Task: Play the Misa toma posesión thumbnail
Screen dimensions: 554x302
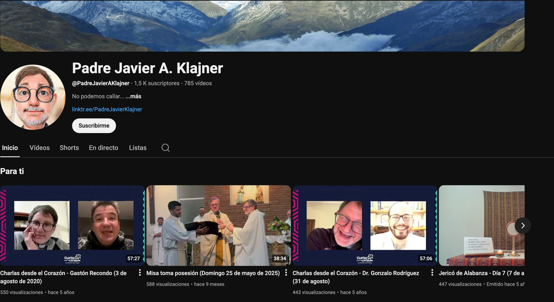Action: click(x=218, y=225)
